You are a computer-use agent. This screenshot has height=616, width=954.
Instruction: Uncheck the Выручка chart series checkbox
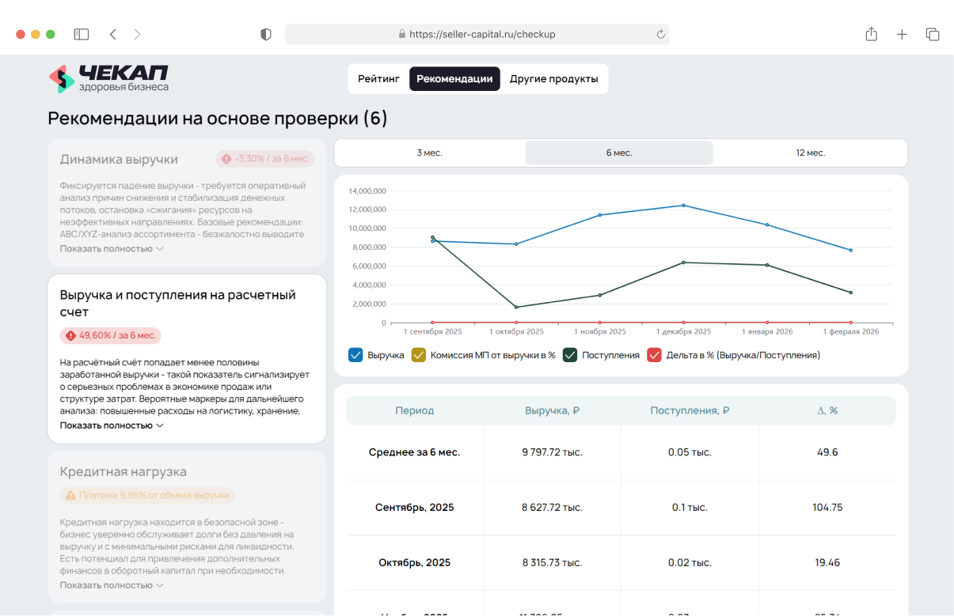point(355,355)
